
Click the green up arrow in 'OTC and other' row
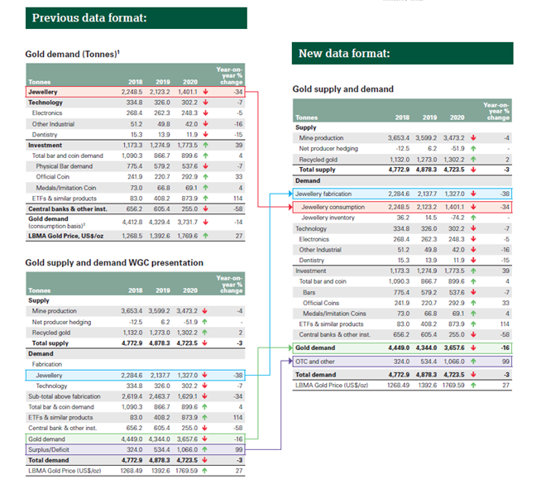pyautogui.click(x=473, y=362)
